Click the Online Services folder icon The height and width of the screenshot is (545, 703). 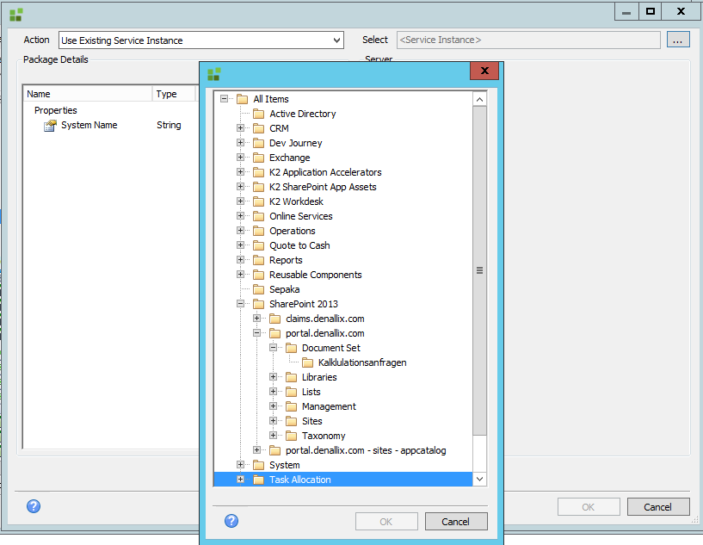[x=258, y=217]
